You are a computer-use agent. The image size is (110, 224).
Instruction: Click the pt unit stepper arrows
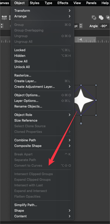[81, 26]
